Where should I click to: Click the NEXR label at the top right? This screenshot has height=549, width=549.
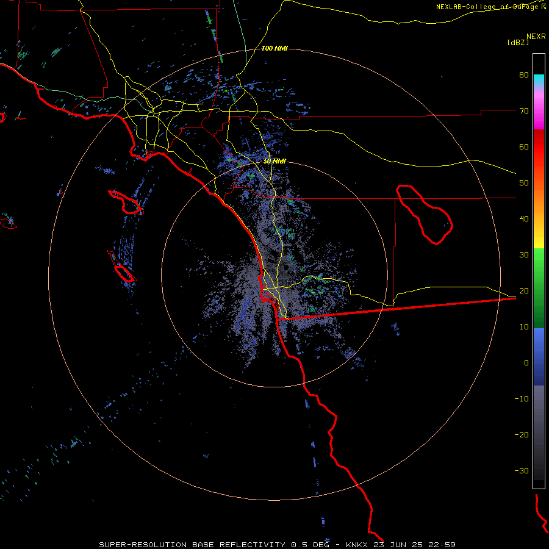pos(536,37)
